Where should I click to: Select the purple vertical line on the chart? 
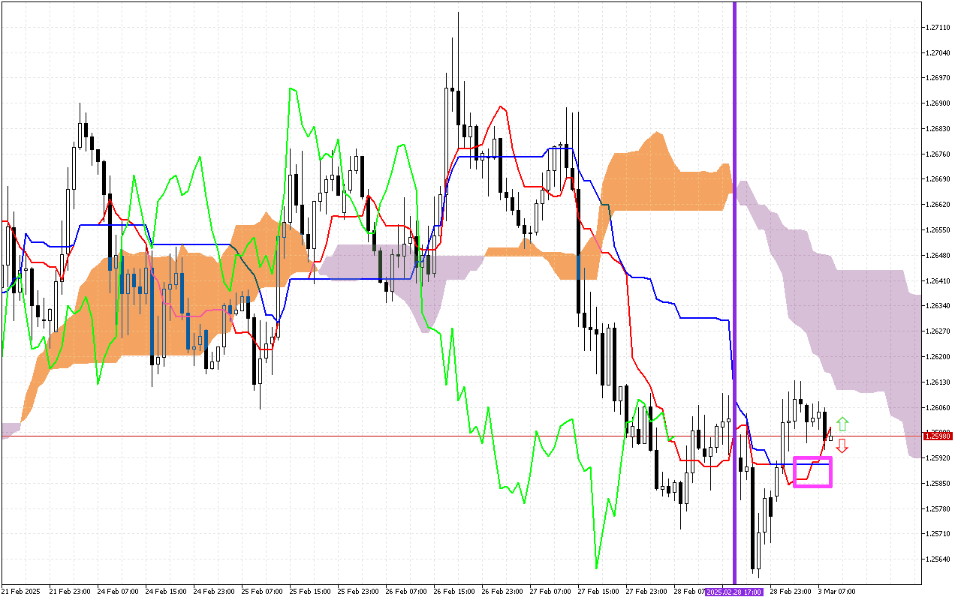[x=734, y=292]
